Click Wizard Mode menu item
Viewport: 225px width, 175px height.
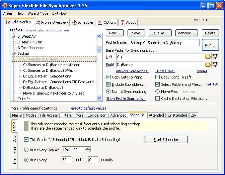pos(38,13)
